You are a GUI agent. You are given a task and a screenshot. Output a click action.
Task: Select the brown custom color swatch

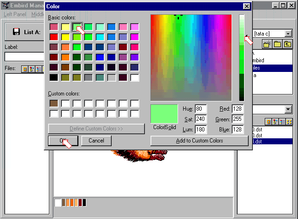(x=54, y=103)
